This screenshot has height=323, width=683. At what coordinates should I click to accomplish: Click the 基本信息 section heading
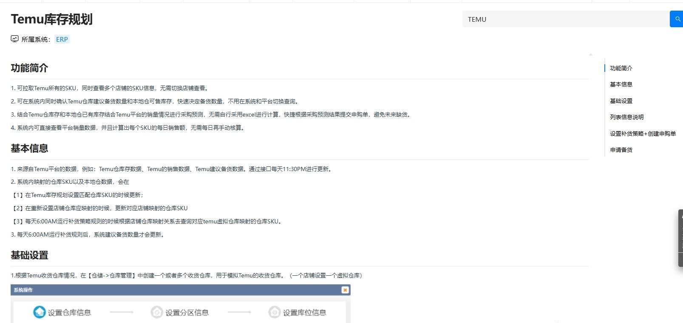[x=29, y=149]
